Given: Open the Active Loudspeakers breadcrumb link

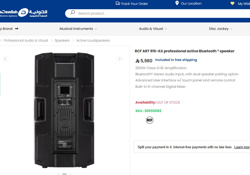Looking at the screenshot, I should tap(93, 41).
